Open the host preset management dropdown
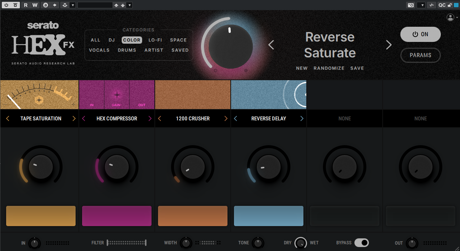 [129, 5]
